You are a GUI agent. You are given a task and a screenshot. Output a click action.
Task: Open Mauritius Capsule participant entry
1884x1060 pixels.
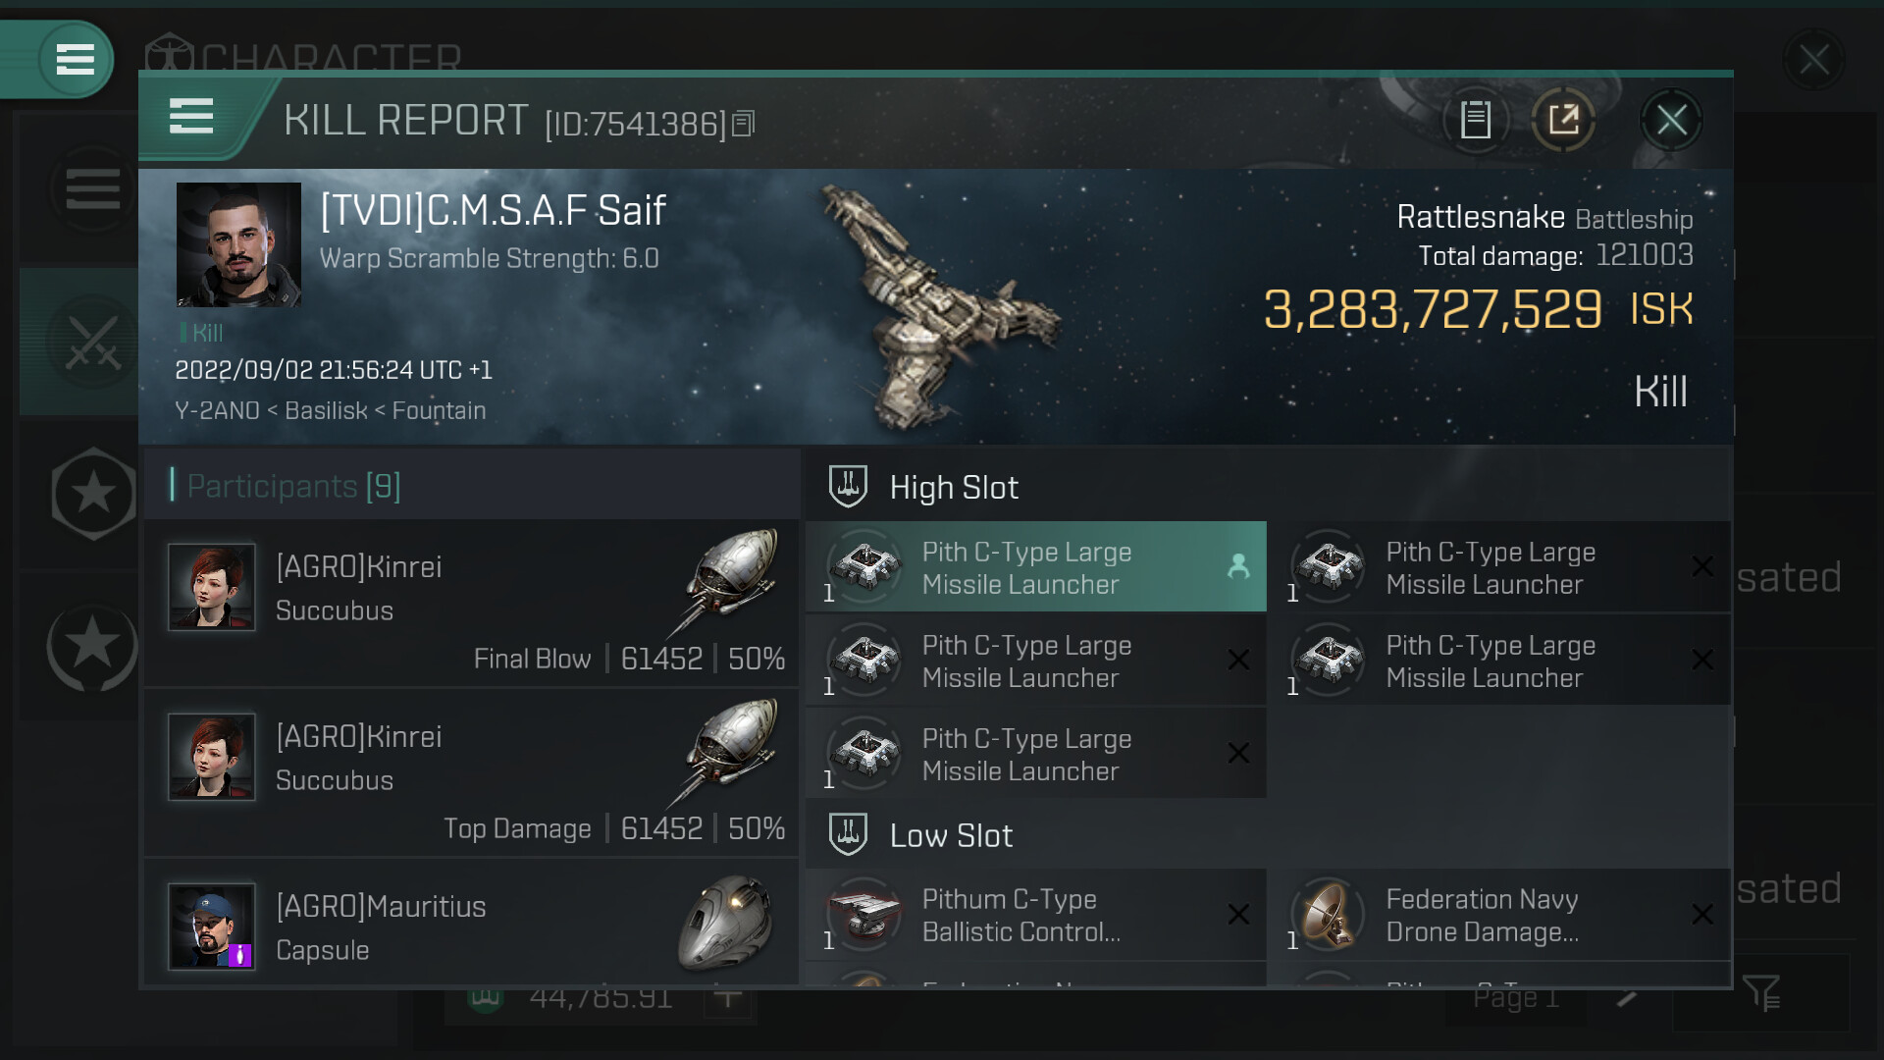point(471,926)
